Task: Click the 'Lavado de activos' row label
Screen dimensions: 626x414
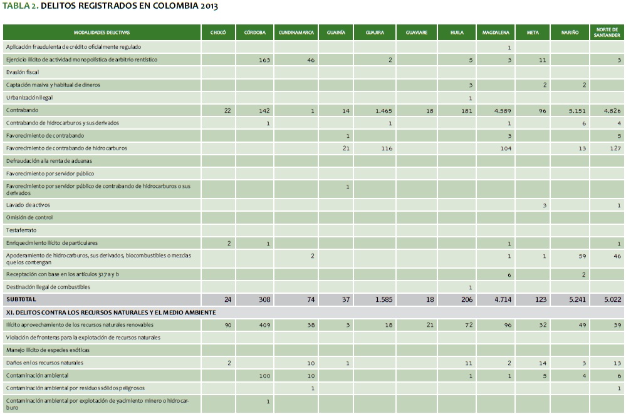Action: (x=28, y=205)
